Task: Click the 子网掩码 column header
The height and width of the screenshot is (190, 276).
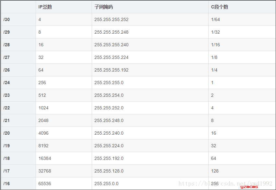Action: 104,7
